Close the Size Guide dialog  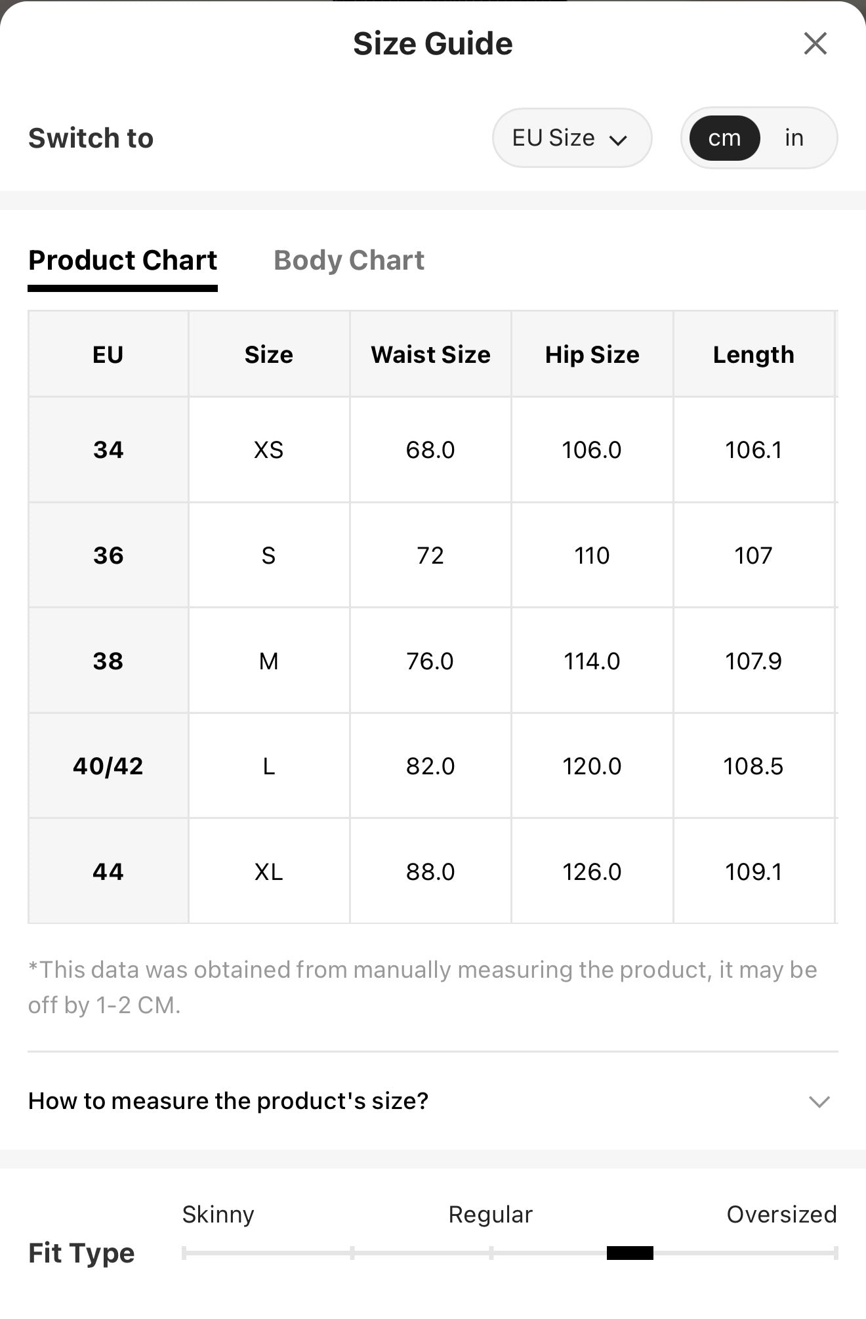pyautogui.click(x=815, y=44)
